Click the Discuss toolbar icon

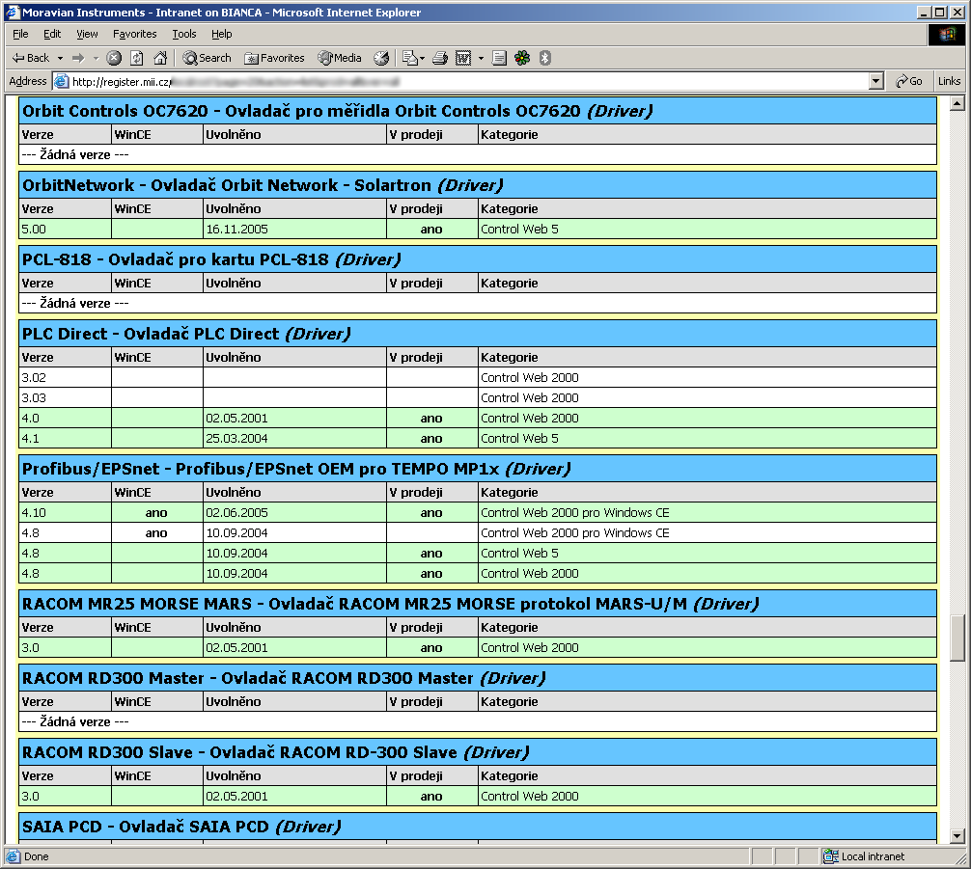[499, 58]
